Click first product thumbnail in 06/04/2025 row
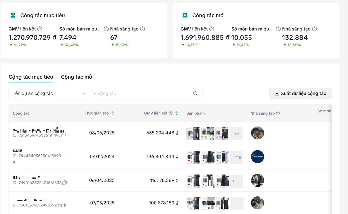Viewport: 348px width, 214px height. click(x=193, y=181)
